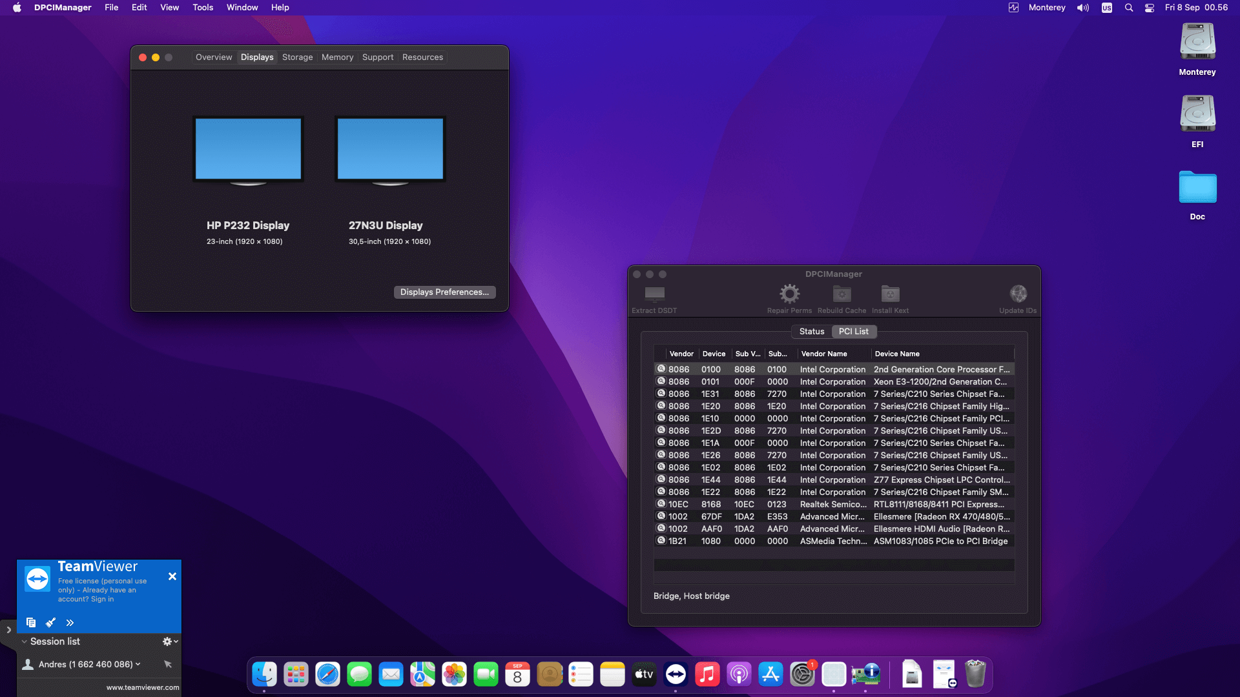1240x697 pixels.
Task: Close the TeamViewer panel with the X
Action: coord(172,576)
